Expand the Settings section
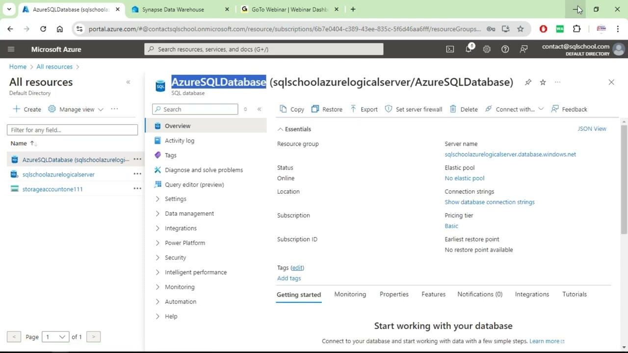Viewport: 628px width, 353px height. coord(175,199)
